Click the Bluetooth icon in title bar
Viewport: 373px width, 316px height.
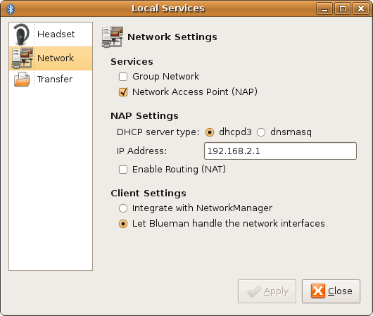[x=11, y=9]
